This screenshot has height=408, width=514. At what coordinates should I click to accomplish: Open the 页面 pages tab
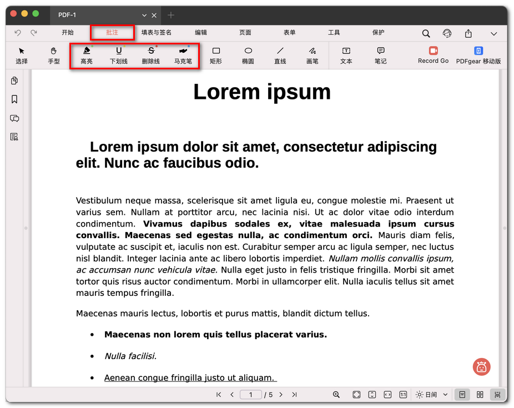245,32
